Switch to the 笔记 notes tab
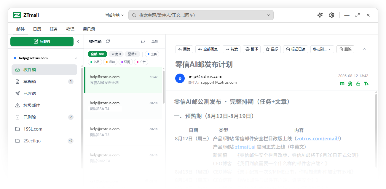 pos(70,29)
